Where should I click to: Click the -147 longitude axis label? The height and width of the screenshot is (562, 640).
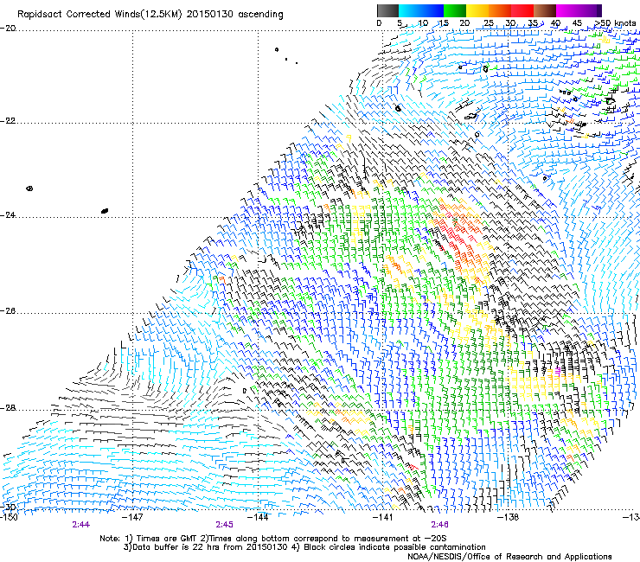click(133, 517)
